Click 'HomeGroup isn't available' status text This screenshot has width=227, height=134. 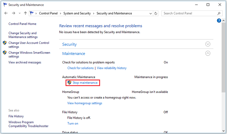click(x=150, y=92)
